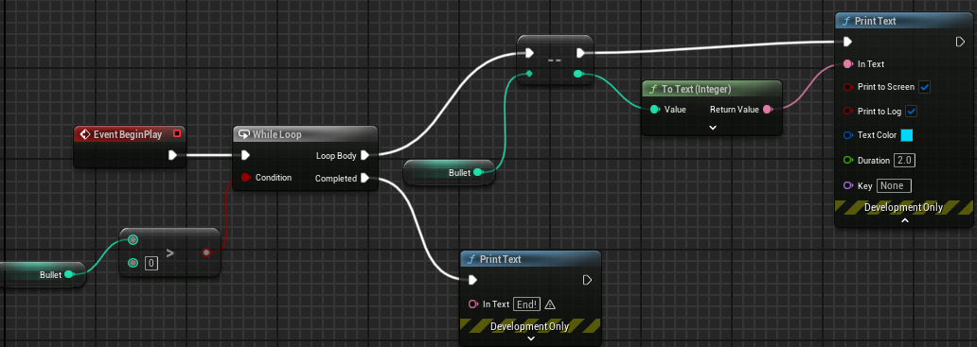
Task: Click the pink In Text pin of upper Print Text
Action: click(847, 63)
